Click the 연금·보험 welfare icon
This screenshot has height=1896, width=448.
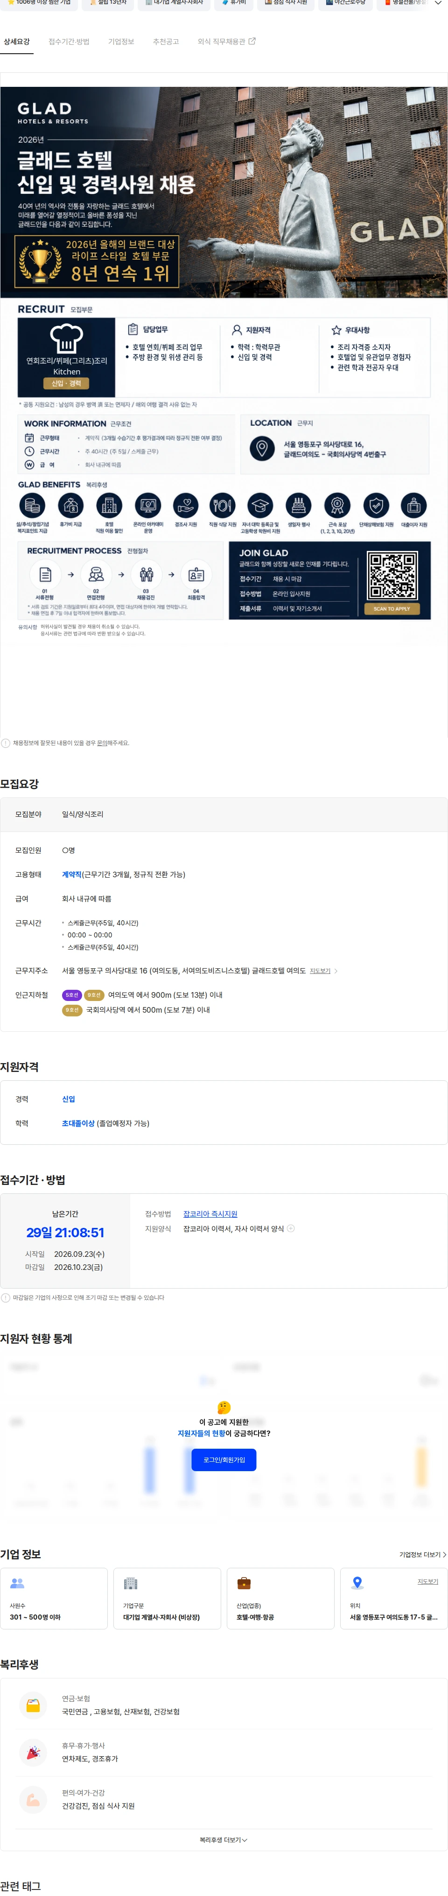[x=33, y=1705]
